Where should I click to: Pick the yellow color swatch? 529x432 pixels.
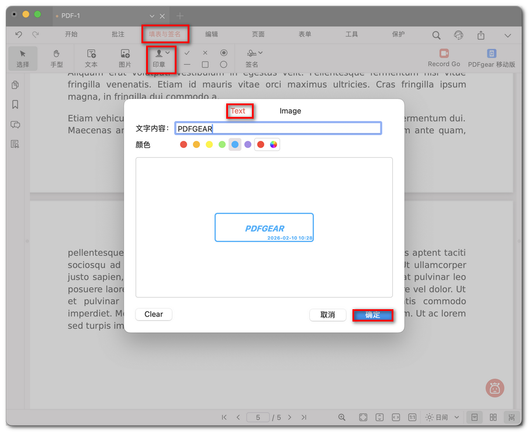(209, 144)
